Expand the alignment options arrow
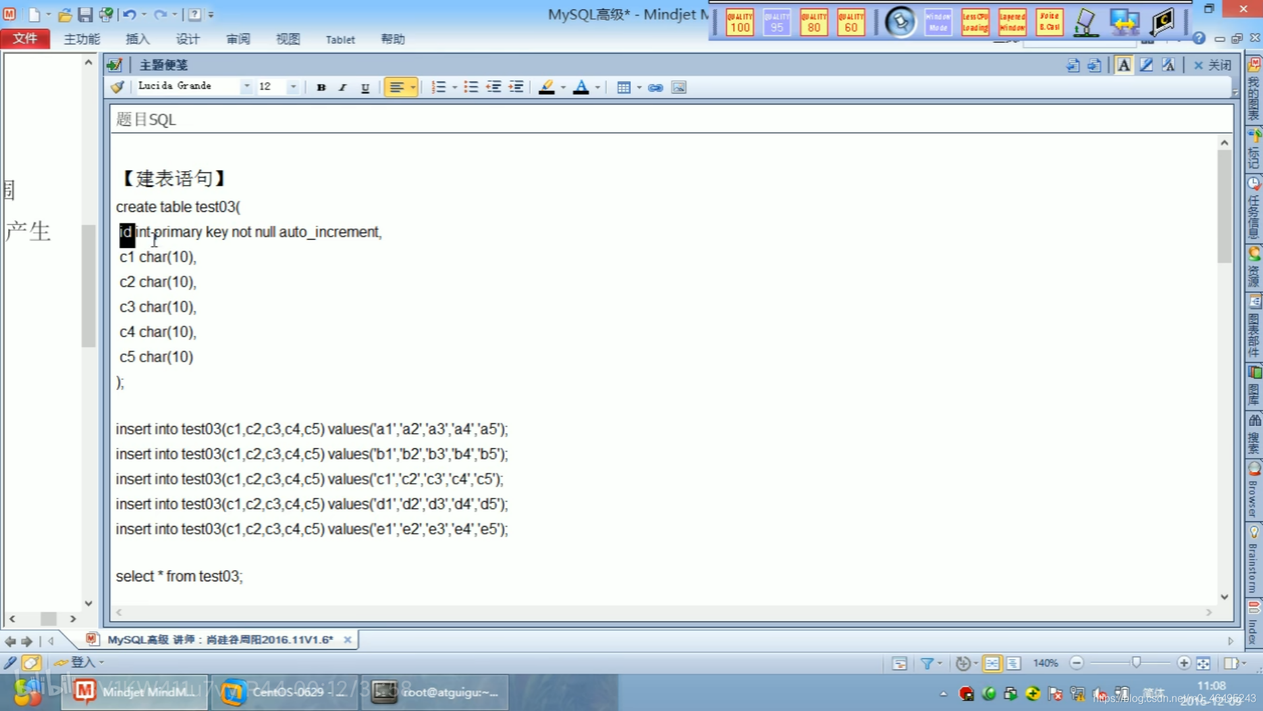This screenshot has height=711, width=1263. pyautogui.click(x=413, y=87)
